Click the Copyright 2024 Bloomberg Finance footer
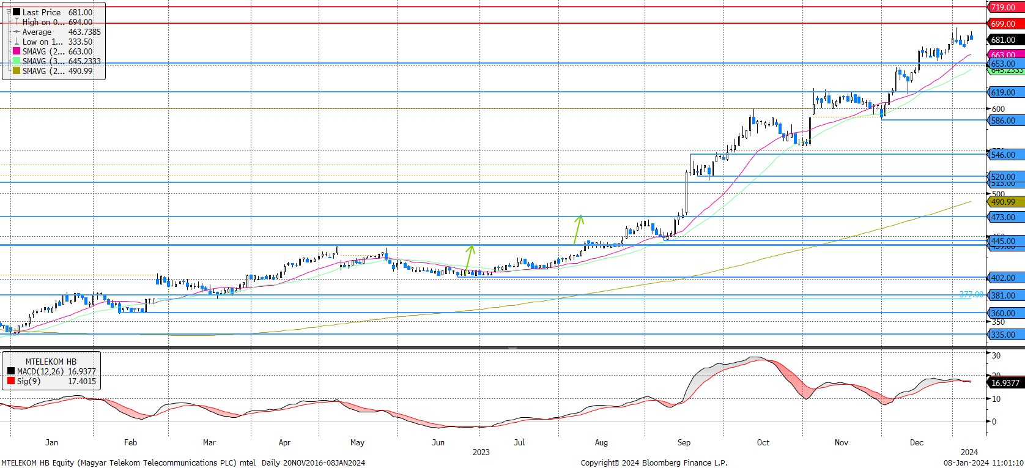1025x468 pixels. point(654,462)
